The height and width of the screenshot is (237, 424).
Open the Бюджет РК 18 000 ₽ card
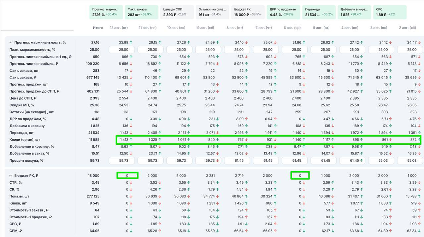click(x=248, y=12)
